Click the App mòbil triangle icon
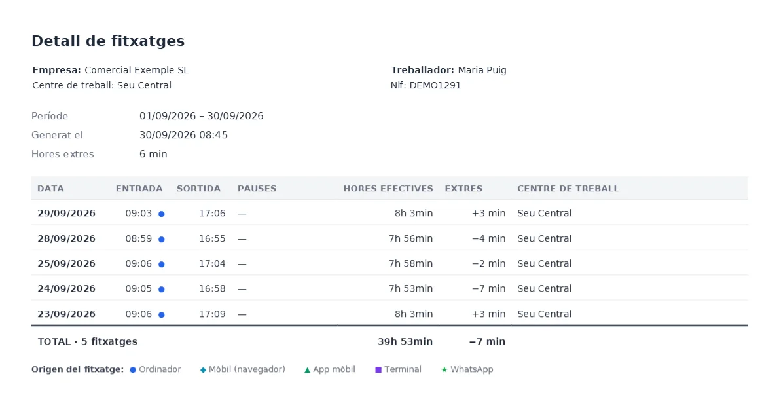This screenshot has height=414, width=779. point(307,369)
